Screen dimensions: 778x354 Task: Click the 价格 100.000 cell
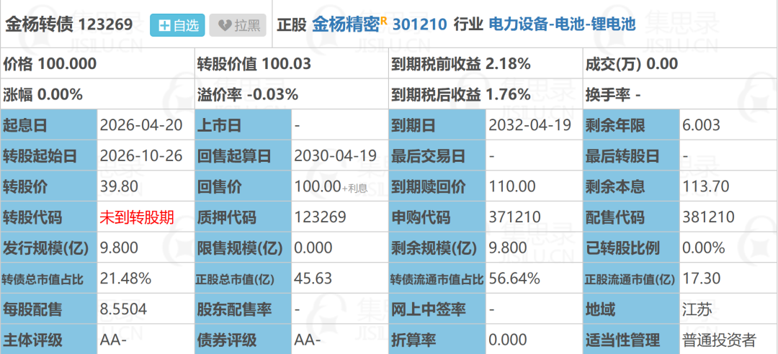tap(97, 64)
